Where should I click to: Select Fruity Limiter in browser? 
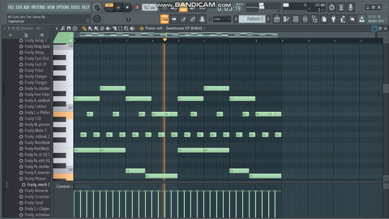coord(36,106)
